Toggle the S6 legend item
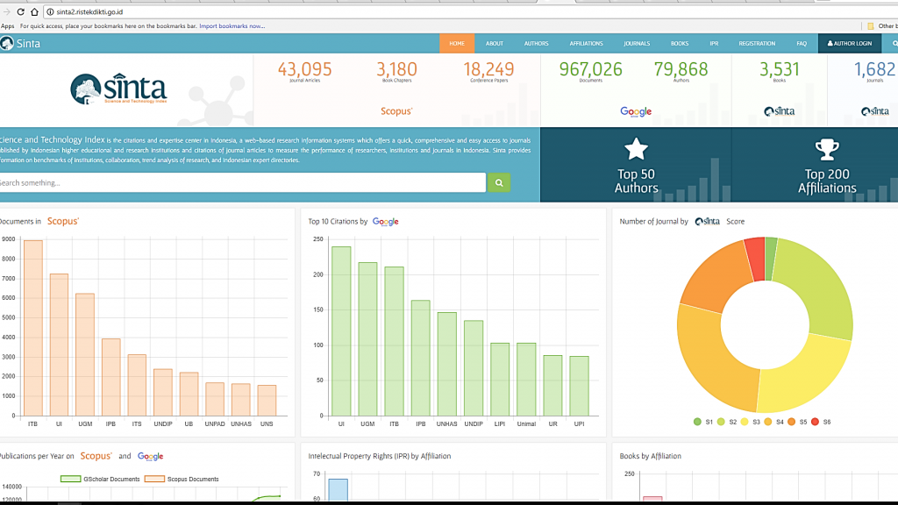The image size is (898, 505). pos(820,422)
